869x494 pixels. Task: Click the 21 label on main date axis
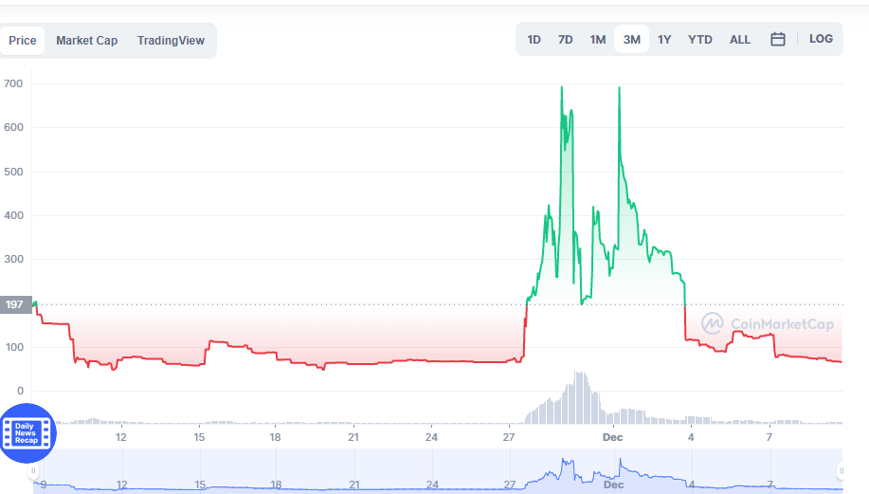click(x=353, y=437)
